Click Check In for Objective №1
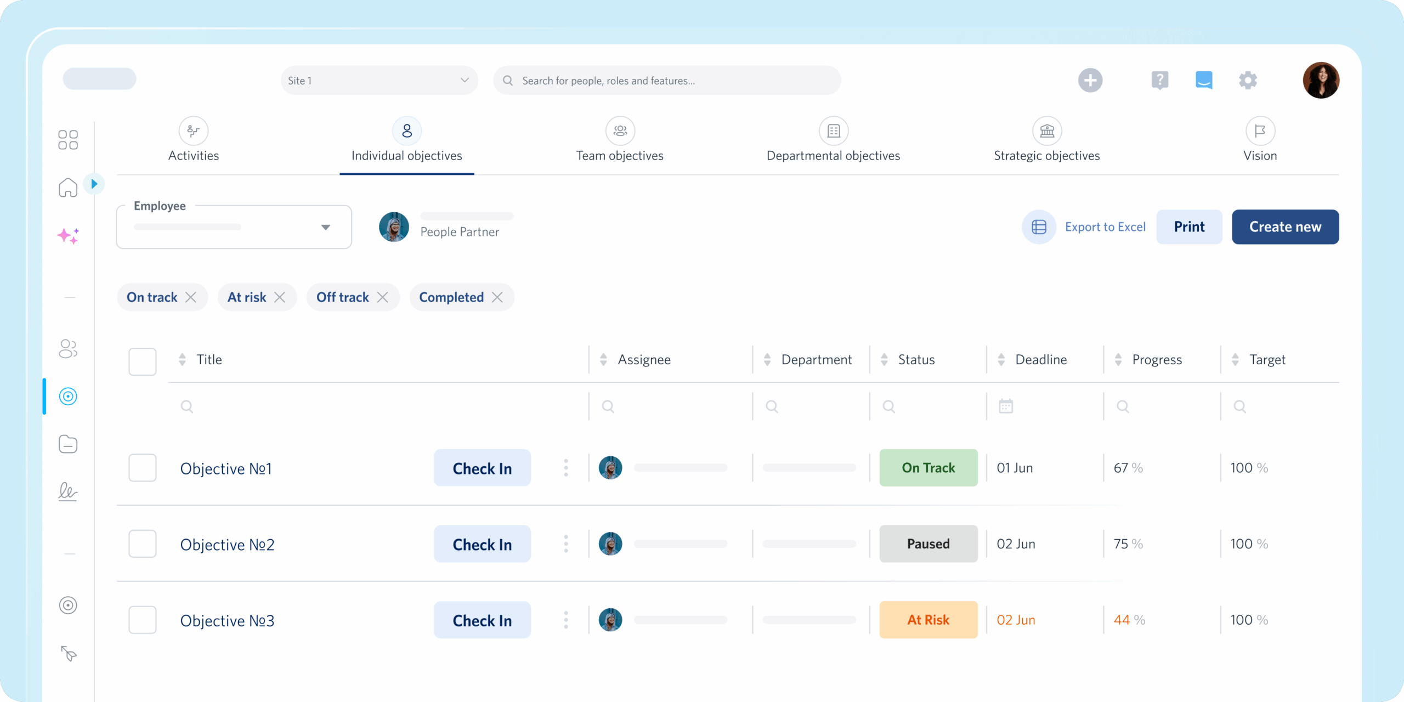The image size is (1404, 702). click(x=482, y=468)
